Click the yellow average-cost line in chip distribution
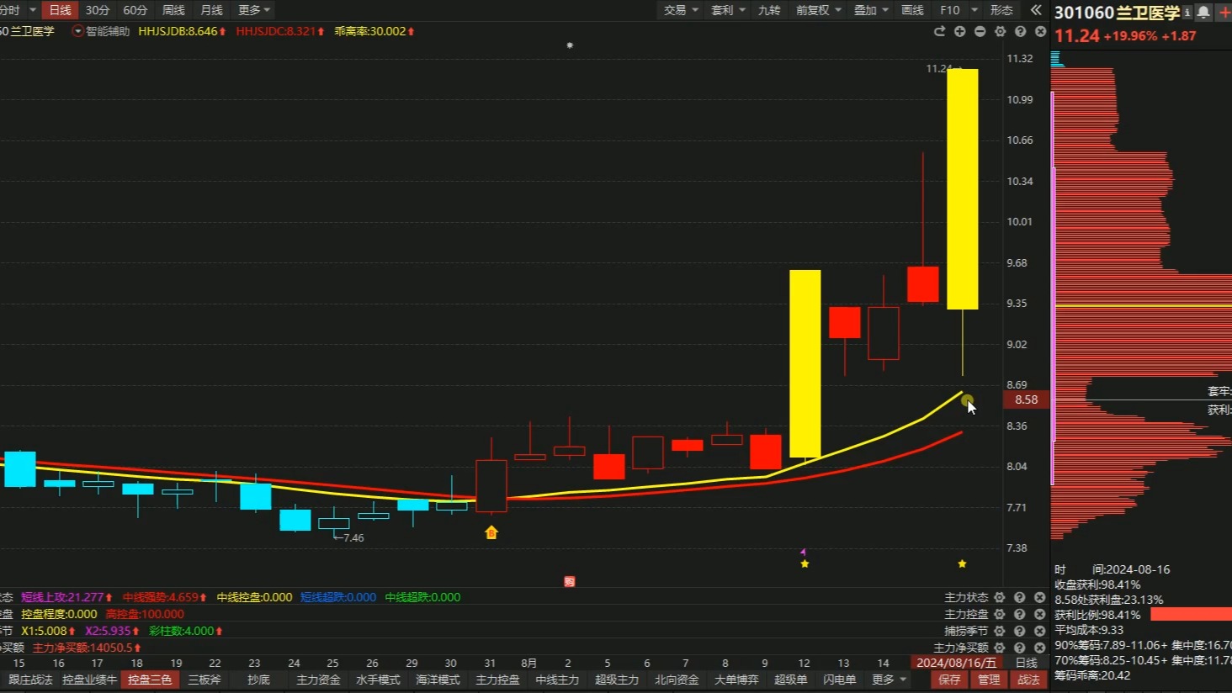 coord(1144,305)
